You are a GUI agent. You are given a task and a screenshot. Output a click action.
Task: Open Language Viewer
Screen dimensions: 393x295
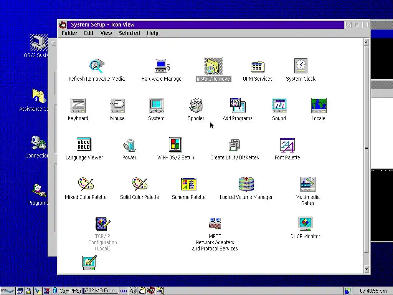(x=84, y=145)
